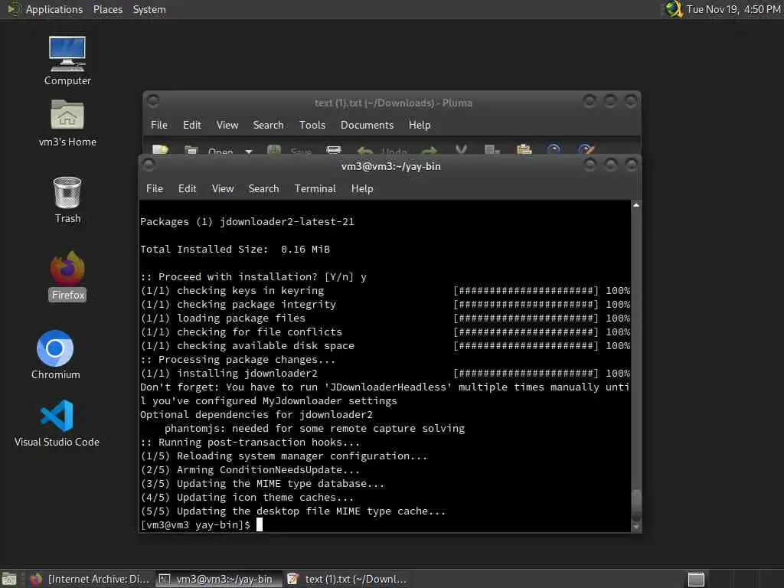
Task: Open Pluma's Tools menu
Action: click(x=312, y=125)
